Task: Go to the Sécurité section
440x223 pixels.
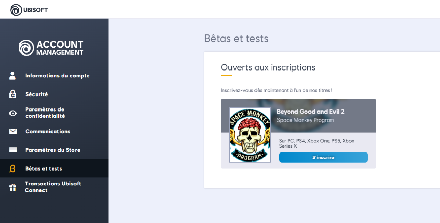Action: [x=37, y=94]
